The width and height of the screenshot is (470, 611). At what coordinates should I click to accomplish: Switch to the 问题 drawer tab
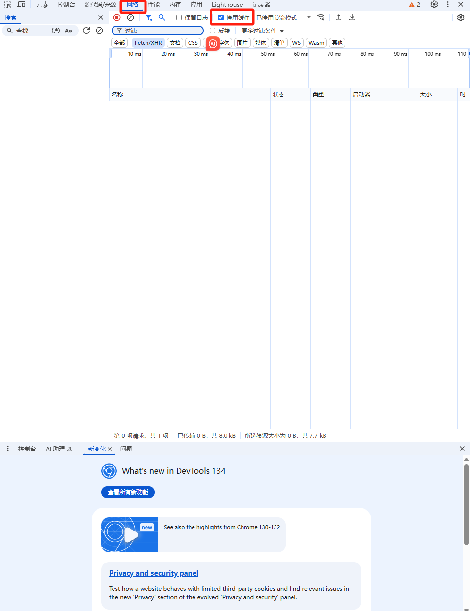126,449
